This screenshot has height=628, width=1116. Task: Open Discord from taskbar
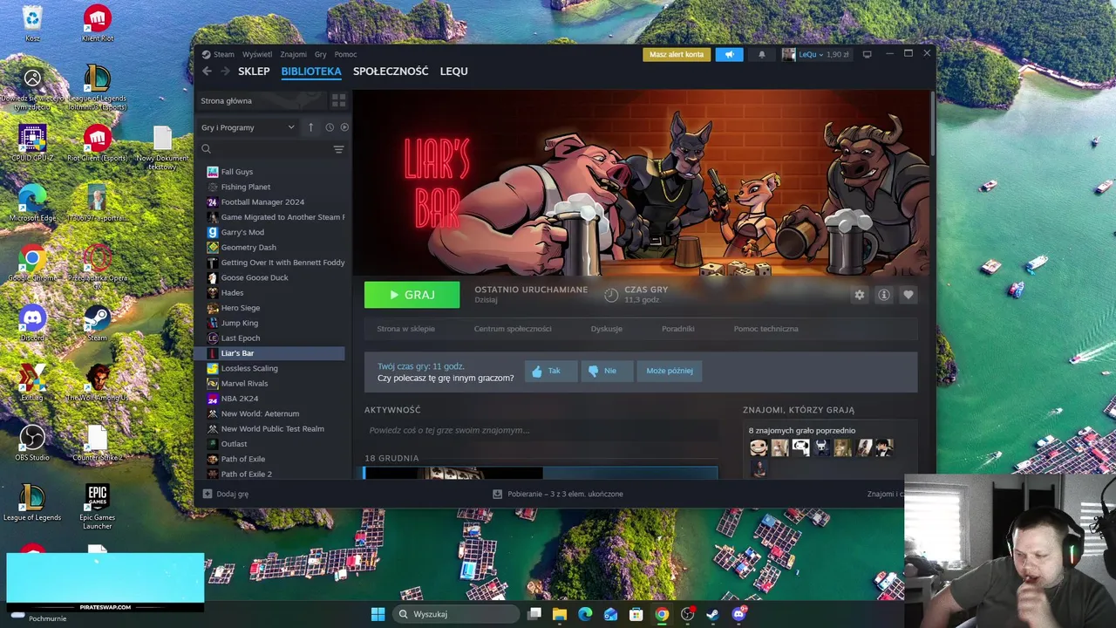coord(738,614)
